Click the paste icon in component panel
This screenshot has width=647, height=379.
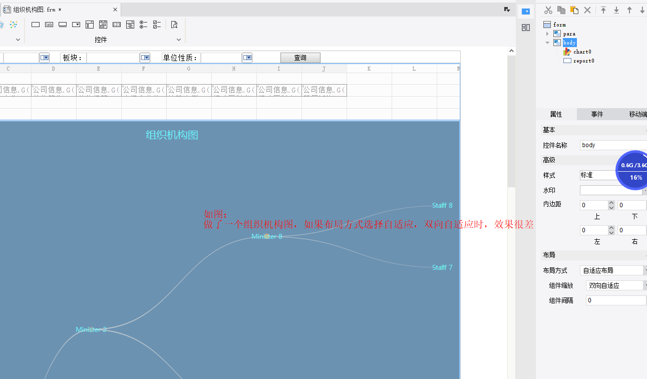pos(574,10)
